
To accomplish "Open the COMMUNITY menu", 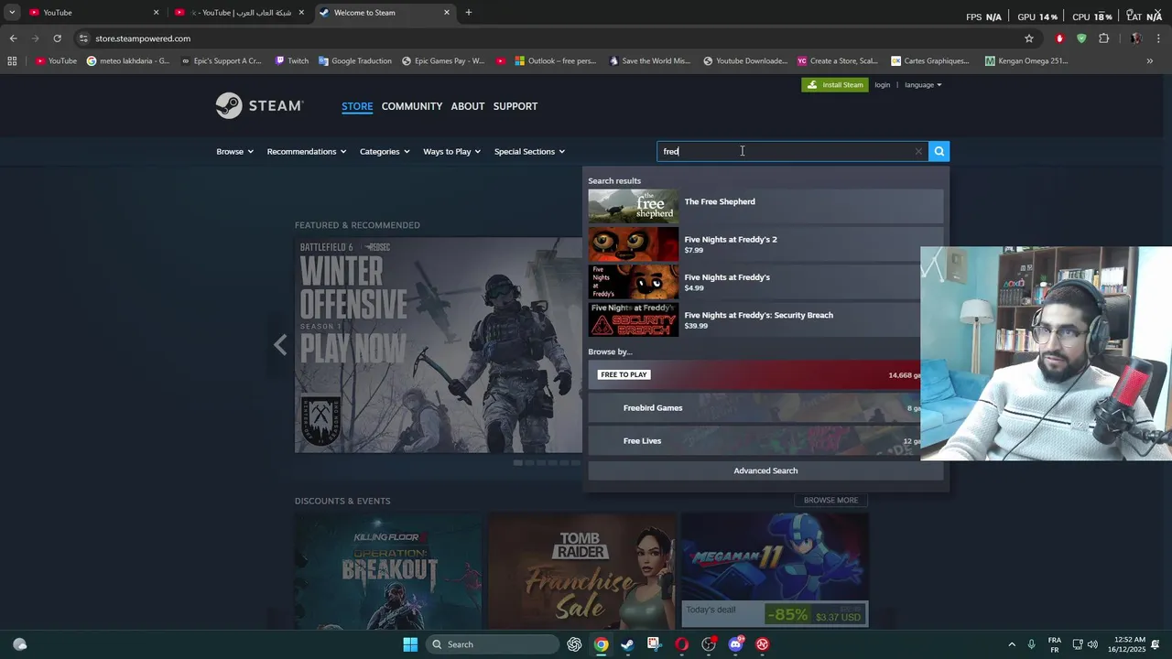I will (412, 106).
